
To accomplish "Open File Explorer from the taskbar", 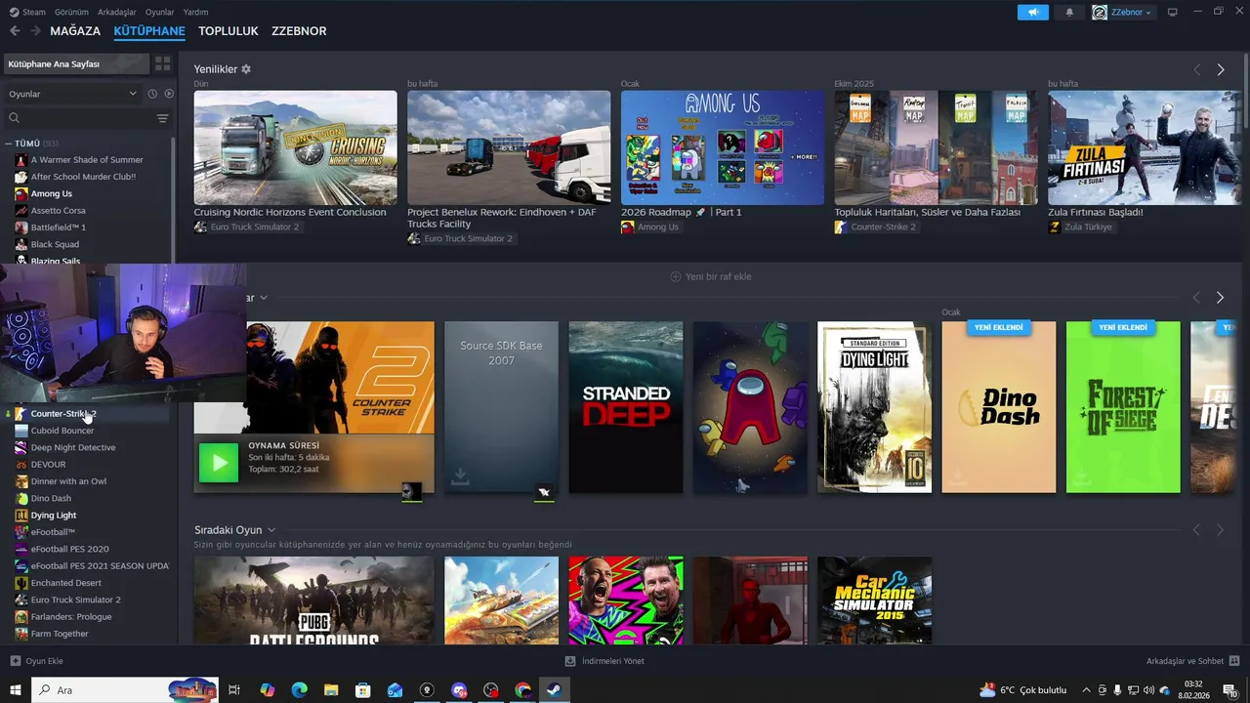I will click(x=331, y=690).
